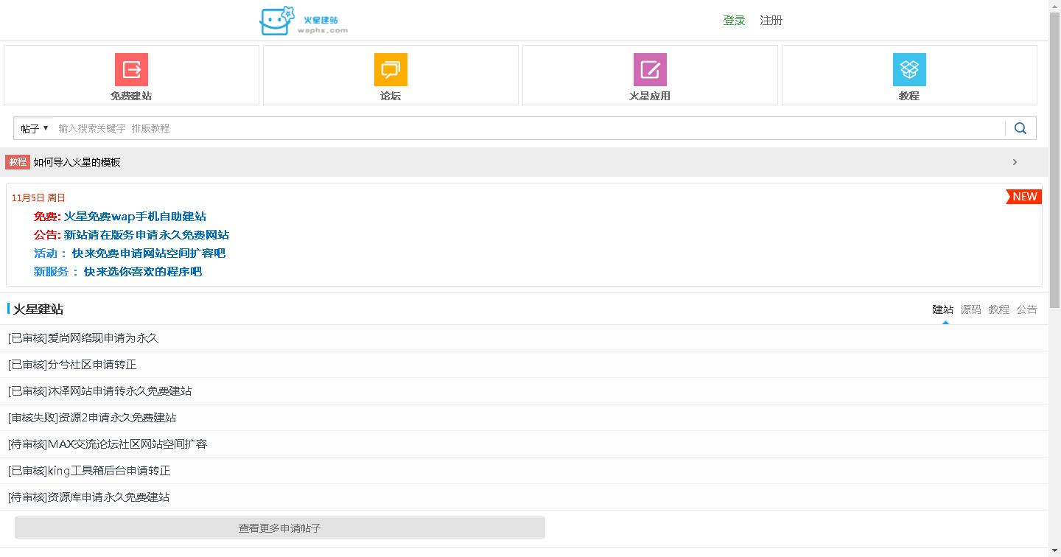Switch to the 源码 tab
The image size is (1061, 557).
[970, 309]
